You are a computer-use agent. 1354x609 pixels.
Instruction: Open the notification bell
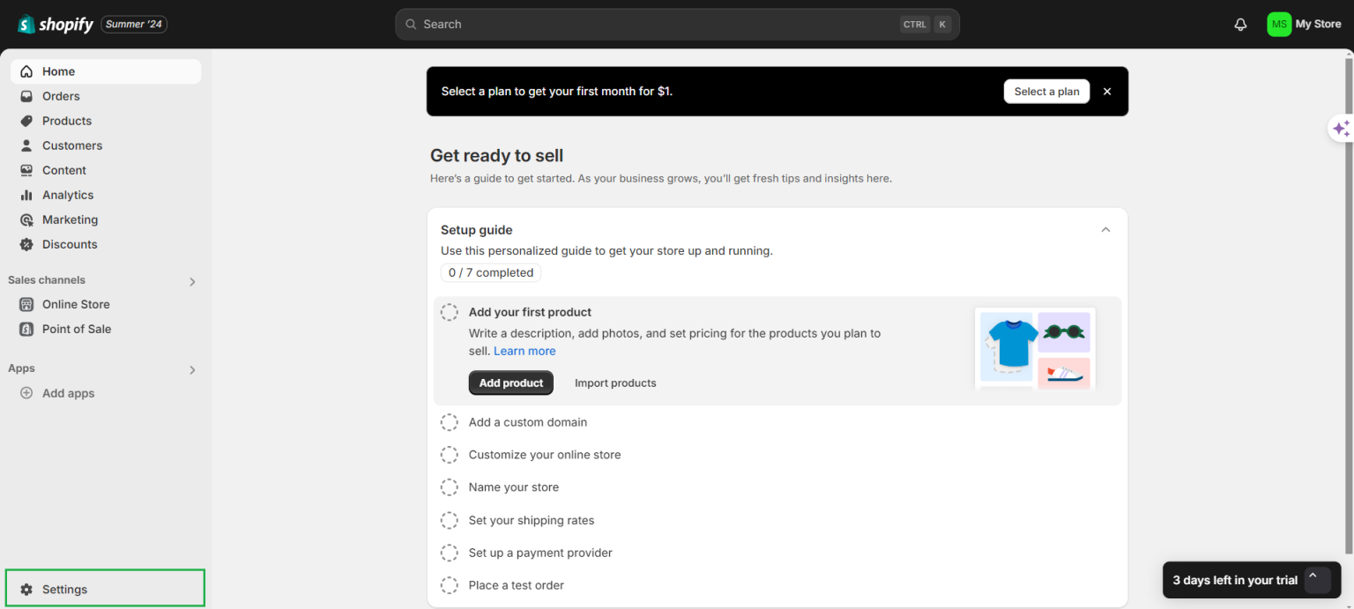[x=1240, y=24]
